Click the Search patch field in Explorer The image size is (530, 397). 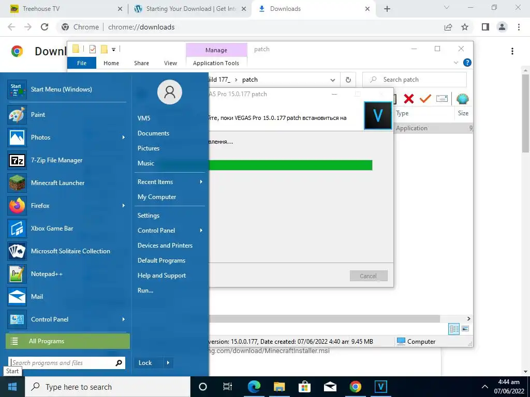[415, 80]
